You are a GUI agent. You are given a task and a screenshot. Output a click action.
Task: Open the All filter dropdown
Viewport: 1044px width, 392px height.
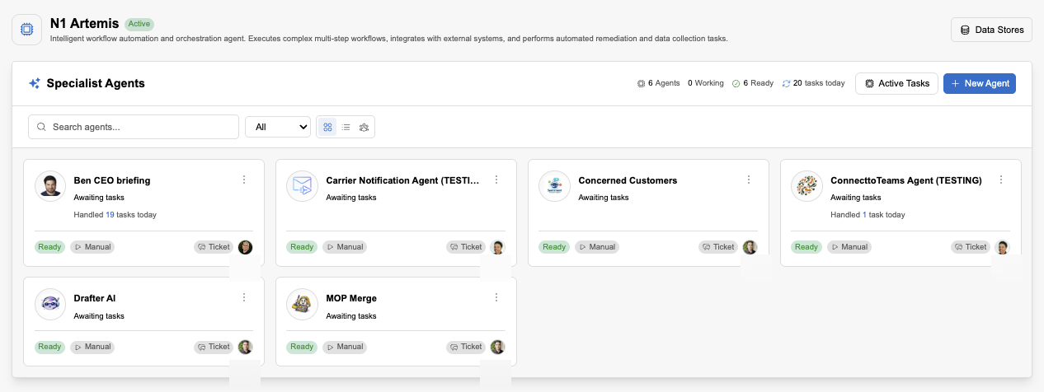(x=277, y=127)
